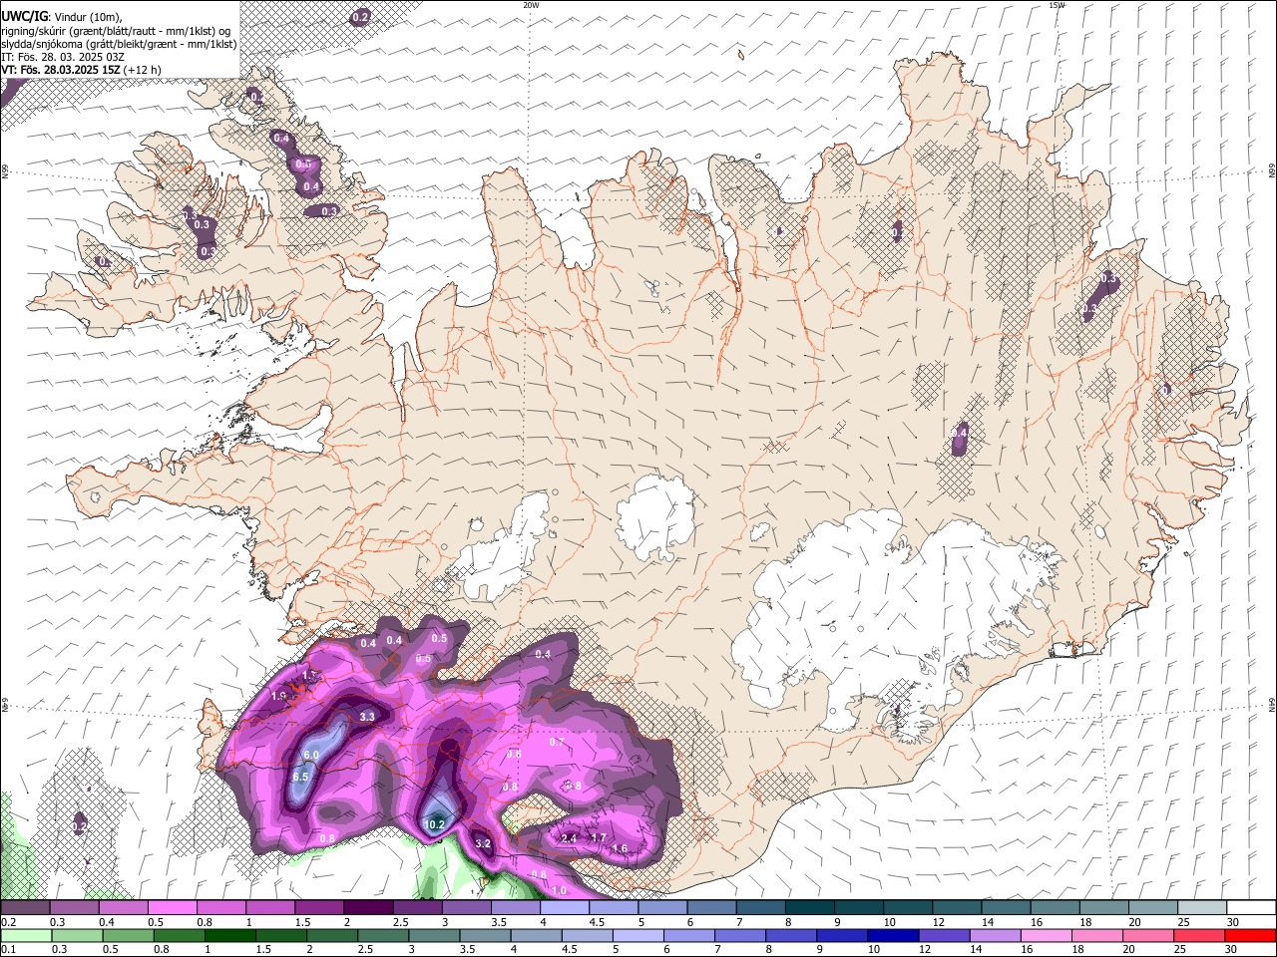Click the 1.6 precipitation value label

pyautogui.click(x=620, y=849)
